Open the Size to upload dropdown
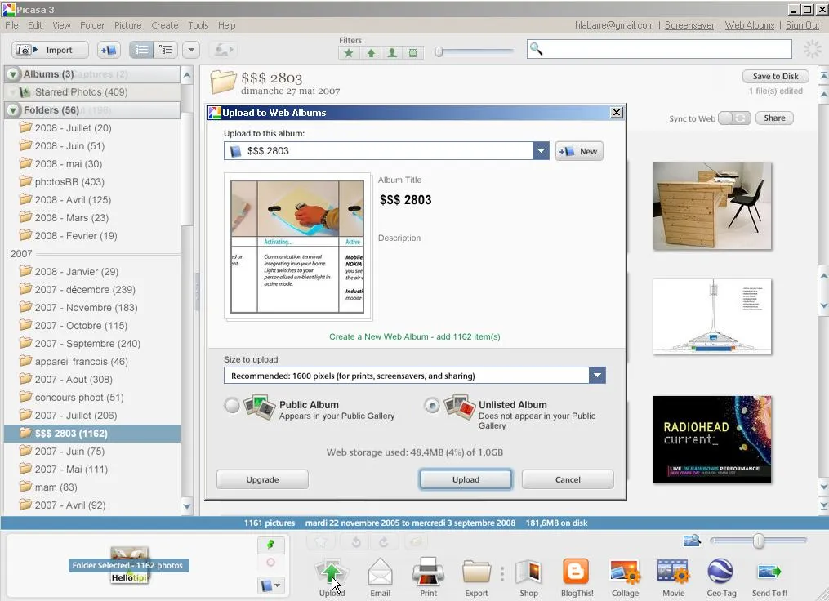 coord(597,376)
